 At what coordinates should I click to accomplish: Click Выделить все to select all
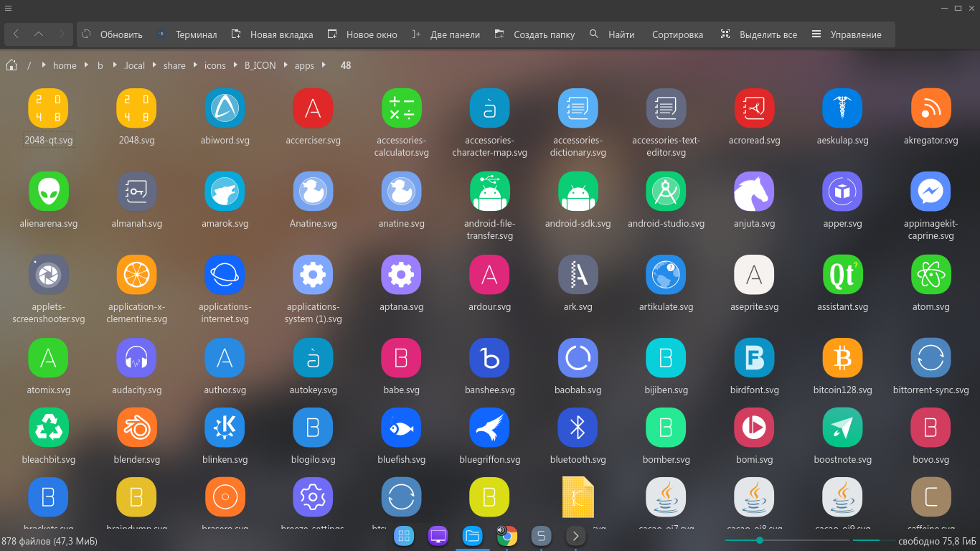pos(759,34)
